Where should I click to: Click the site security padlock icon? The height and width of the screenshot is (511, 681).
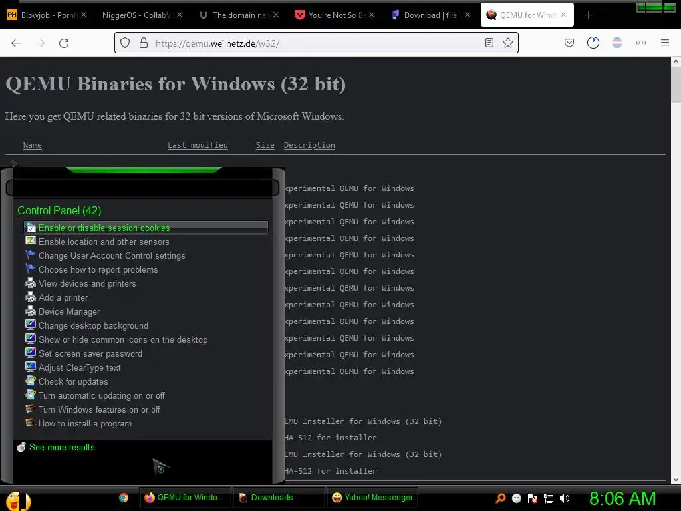(144, 43)
